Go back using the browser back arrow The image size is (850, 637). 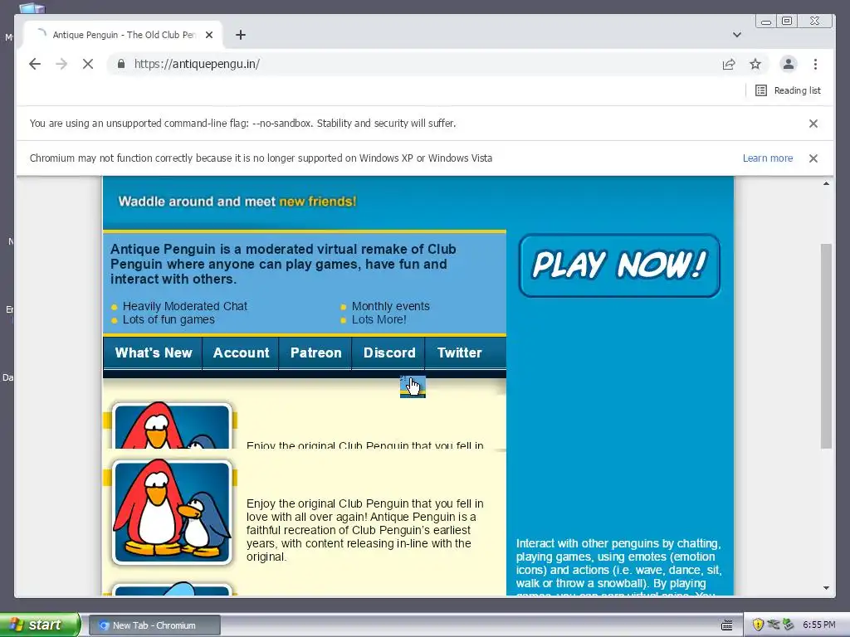coord(35,64)
